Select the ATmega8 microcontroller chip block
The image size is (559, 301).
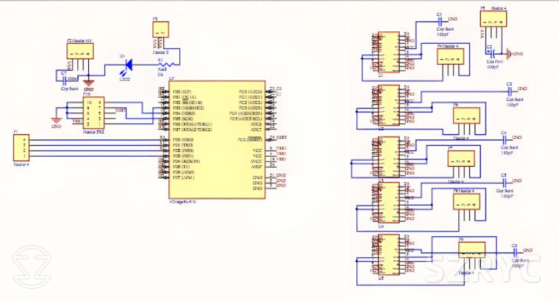(218, 140)
